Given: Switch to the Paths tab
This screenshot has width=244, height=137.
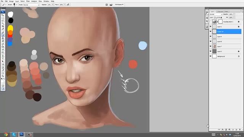Looking at the screenshot, I should coord(226,11).
